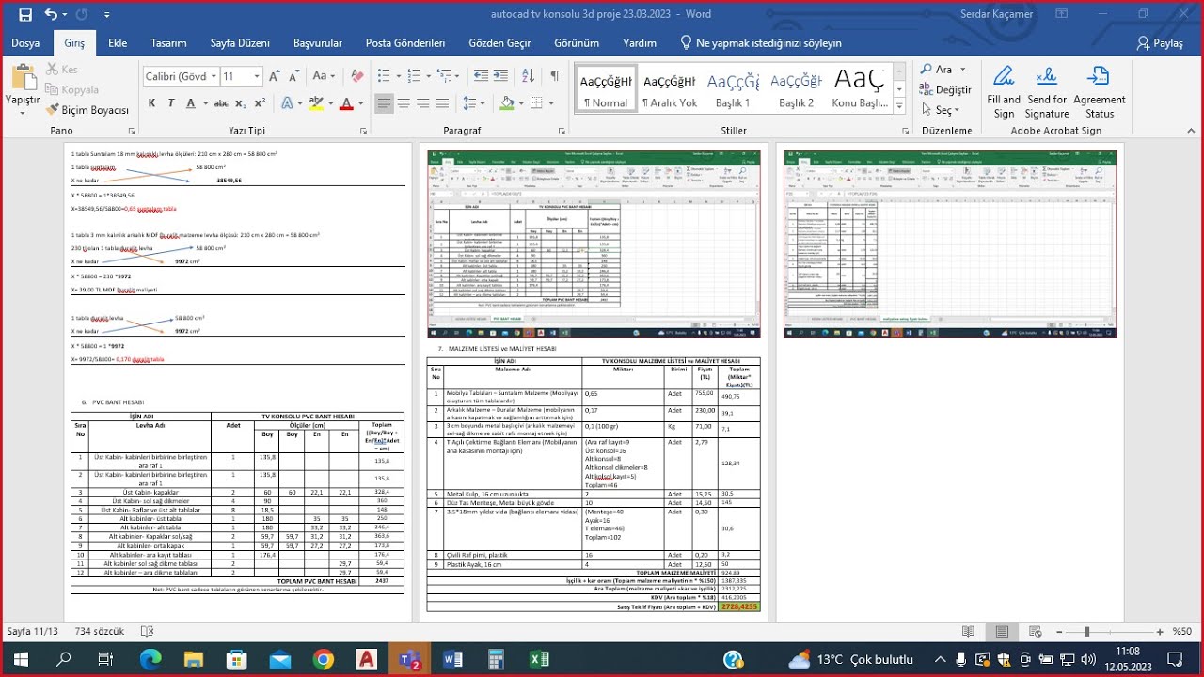1204x677 pixels.
Task: Click Send for Signature icon
Action: [1047, 92]
